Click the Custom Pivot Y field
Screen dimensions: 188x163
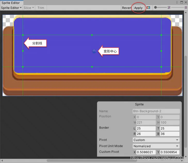coord(170,152)
